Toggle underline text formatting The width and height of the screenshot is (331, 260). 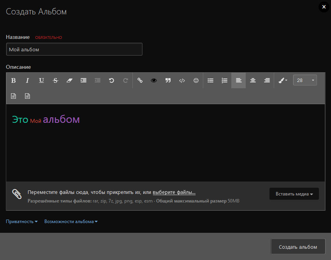click(41, 80)
